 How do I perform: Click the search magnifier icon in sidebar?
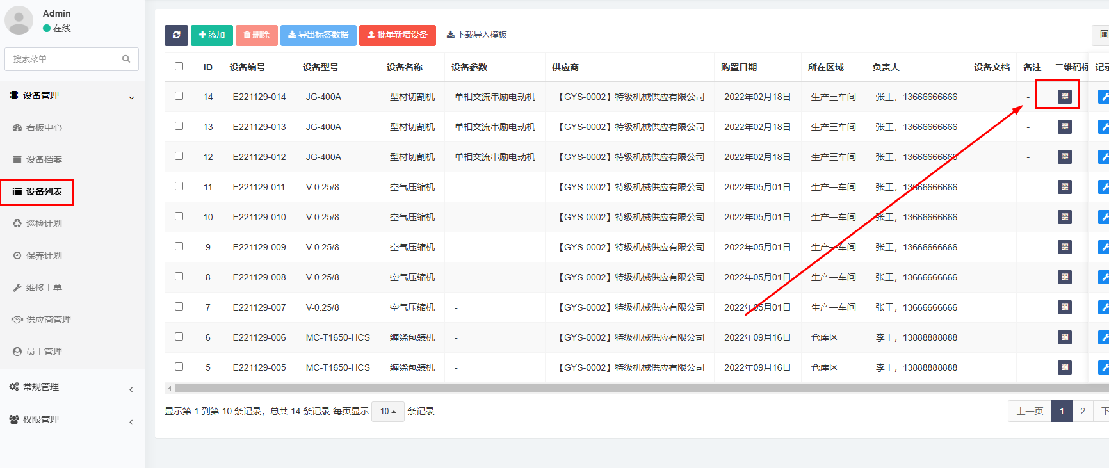(x=126, y=59)
